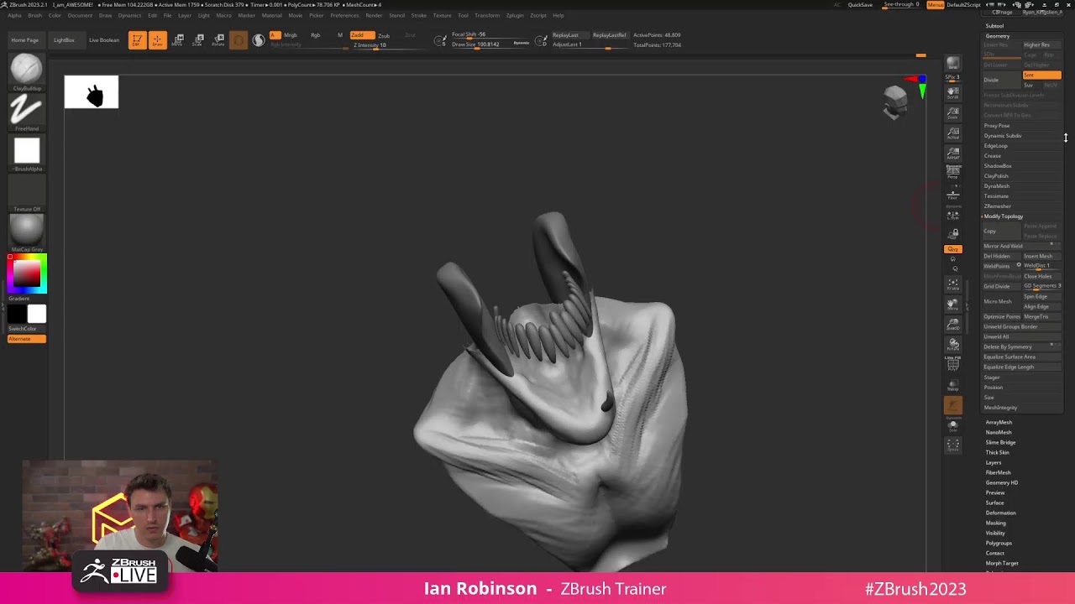Click the Gizmo 3D icon
The image size is (1075, 604).
click(239, 40)
